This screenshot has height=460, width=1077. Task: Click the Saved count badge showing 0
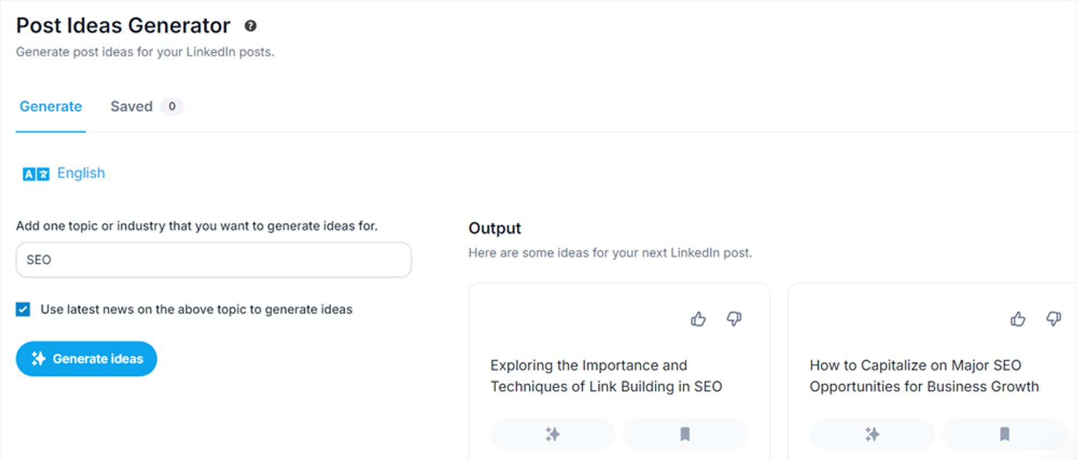172,107
